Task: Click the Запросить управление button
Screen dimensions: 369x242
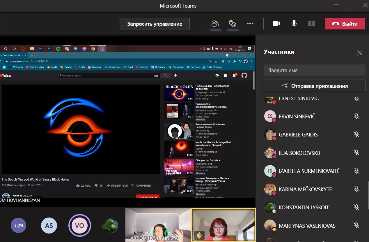Action: pyautogui.click(x=155, y=24)
